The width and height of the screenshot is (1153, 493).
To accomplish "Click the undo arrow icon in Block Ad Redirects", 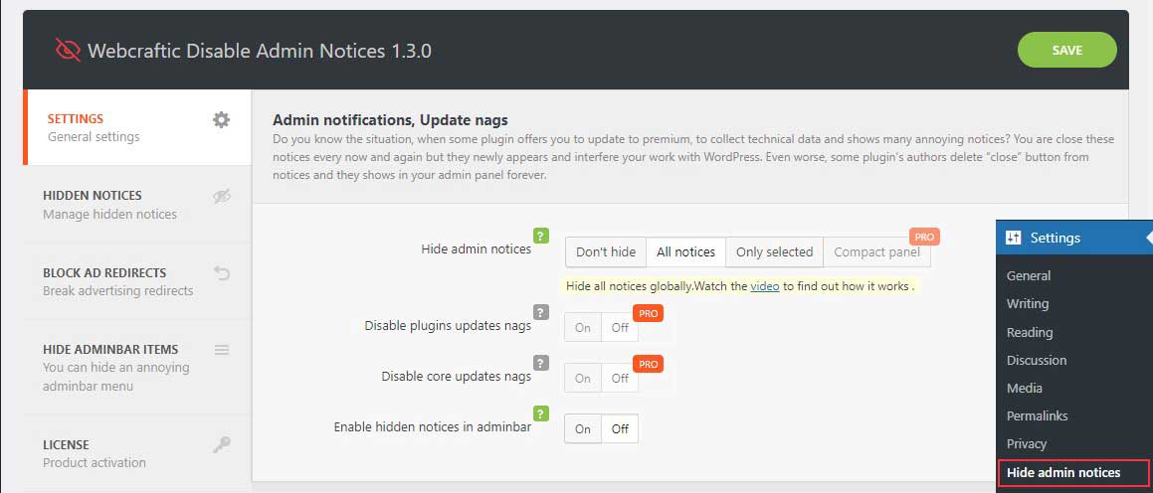I will click(222, 273).
